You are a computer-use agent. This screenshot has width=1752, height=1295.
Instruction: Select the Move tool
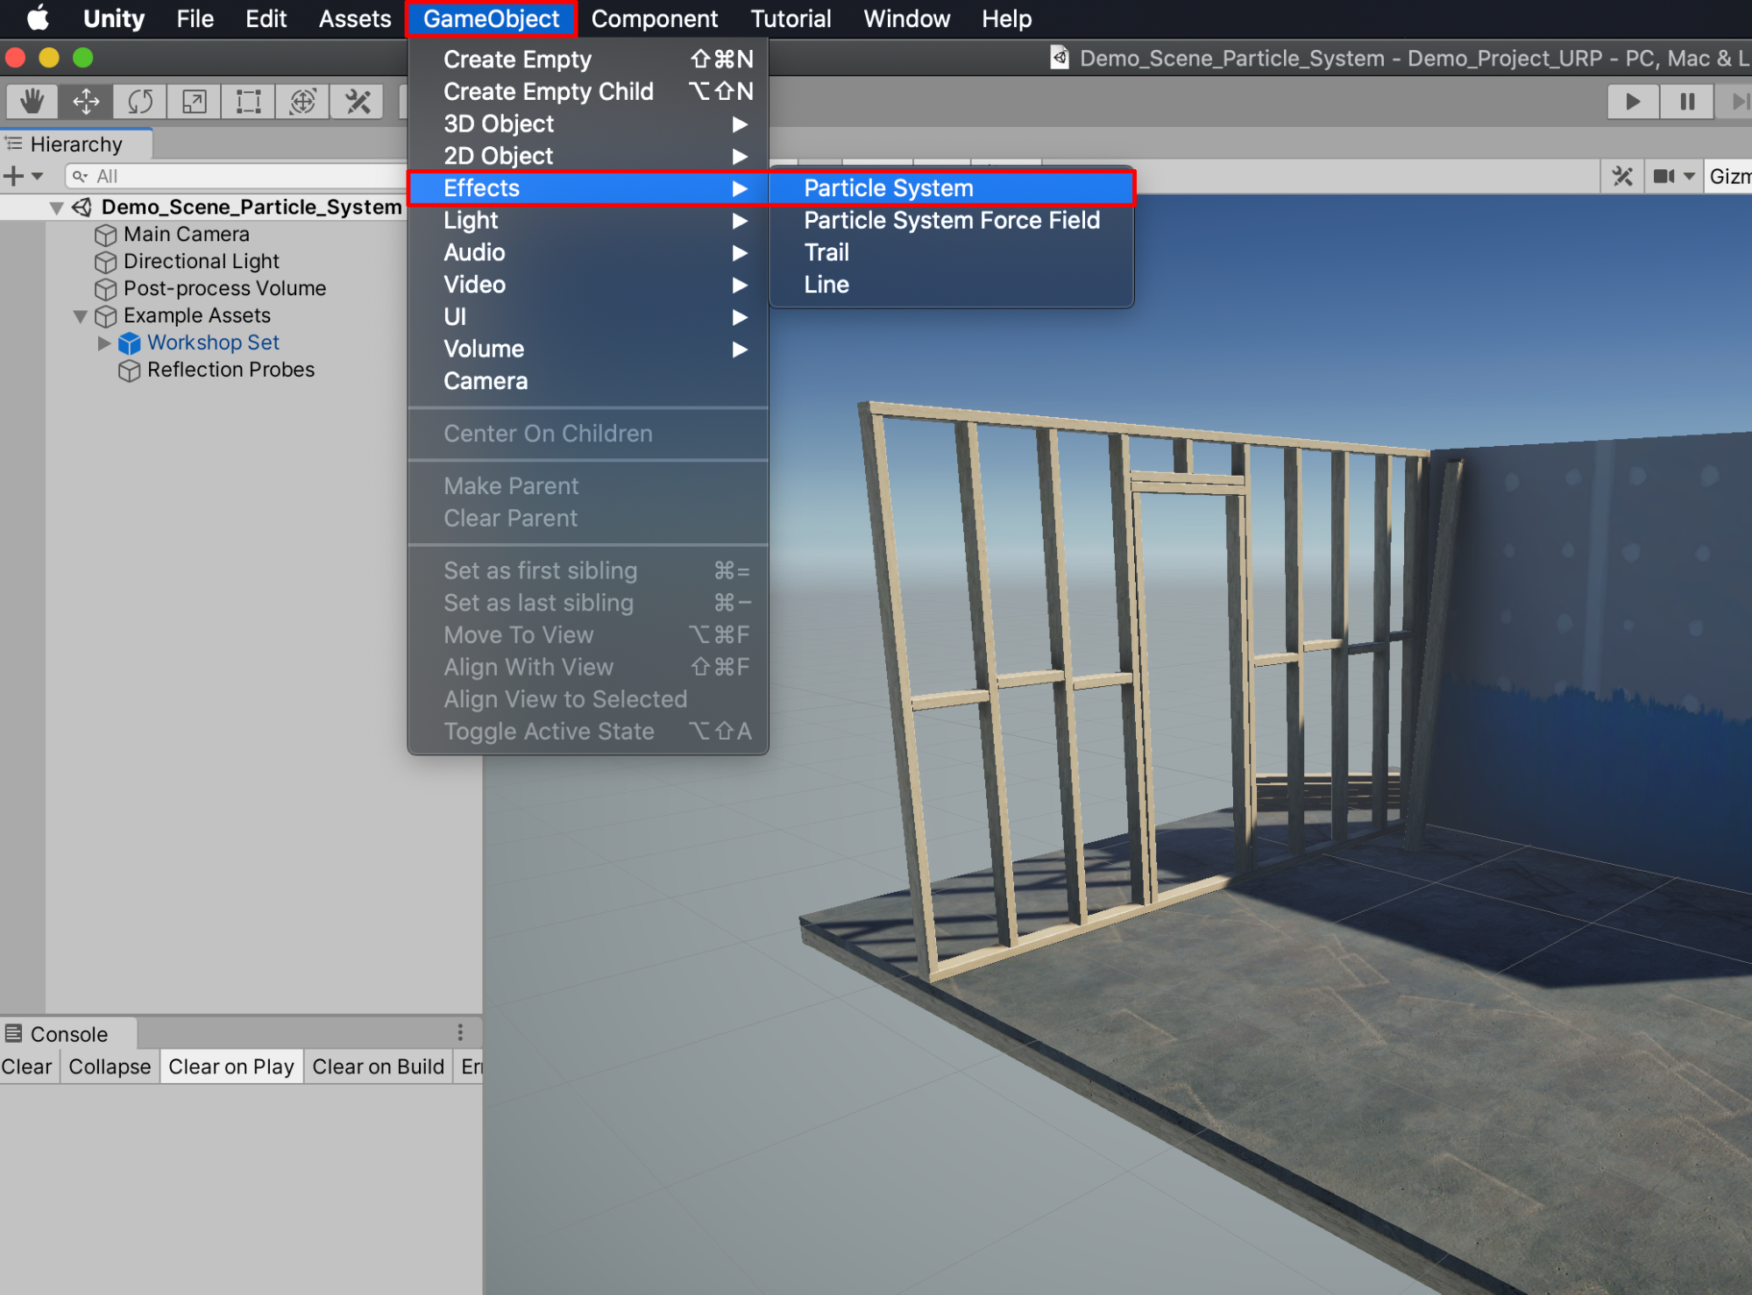tap(86, 102)
